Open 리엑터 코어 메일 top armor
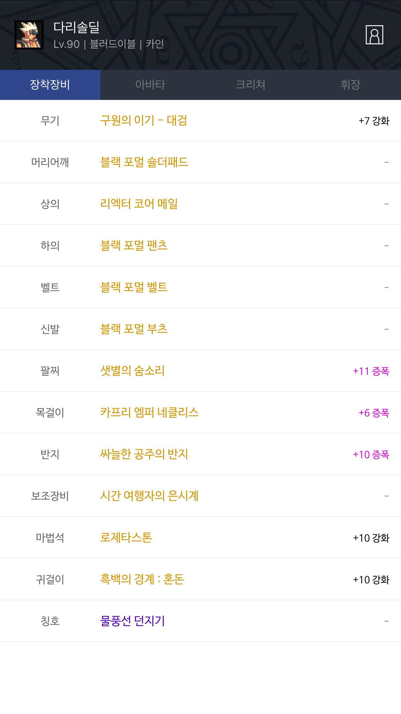Image resolution: width=401 pixels, height=714 pixels. click(x=139, y=204)
